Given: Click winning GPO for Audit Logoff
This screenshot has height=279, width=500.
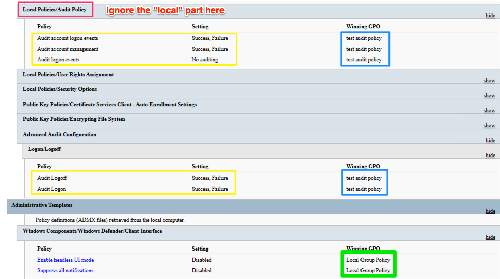Looking at the screenshot, I should 364,178.
